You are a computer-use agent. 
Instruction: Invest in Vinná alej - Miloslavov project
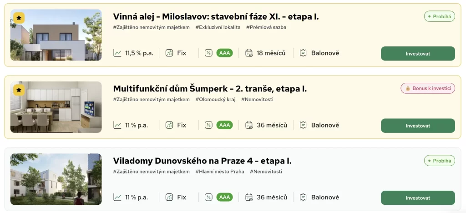[418, 53]
